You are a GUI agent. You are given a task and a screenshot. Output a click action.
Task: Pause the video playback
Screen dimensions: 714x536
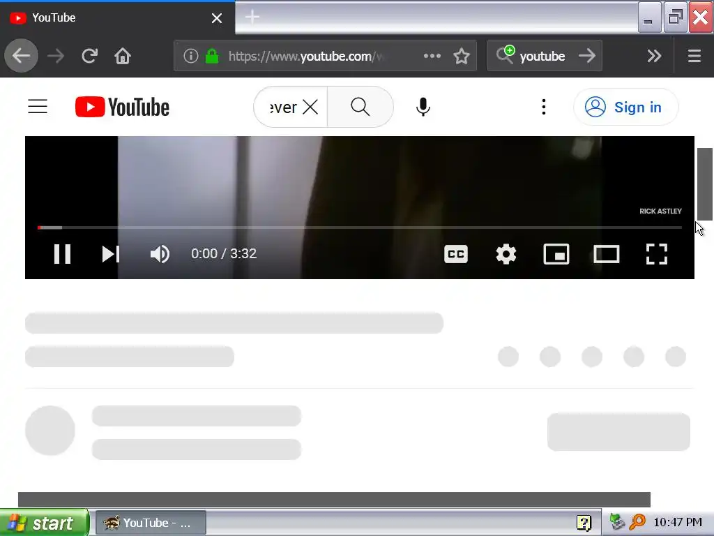click(x=62, y=254)
